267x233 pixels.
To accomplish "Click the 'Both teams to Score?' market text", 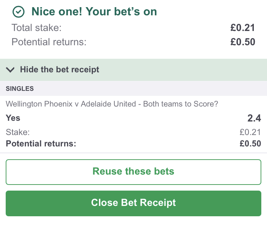I will coord(180,104).
